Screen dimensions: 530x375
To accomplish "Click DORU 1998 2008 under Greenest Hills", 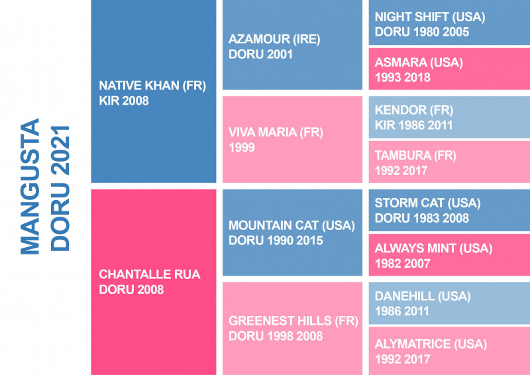I will pos(276,336).
